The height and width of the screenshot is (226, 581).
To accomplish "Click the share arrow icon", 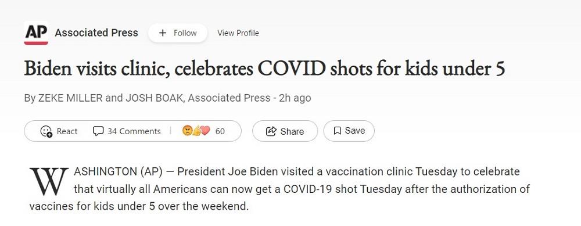I will [271, 131].
